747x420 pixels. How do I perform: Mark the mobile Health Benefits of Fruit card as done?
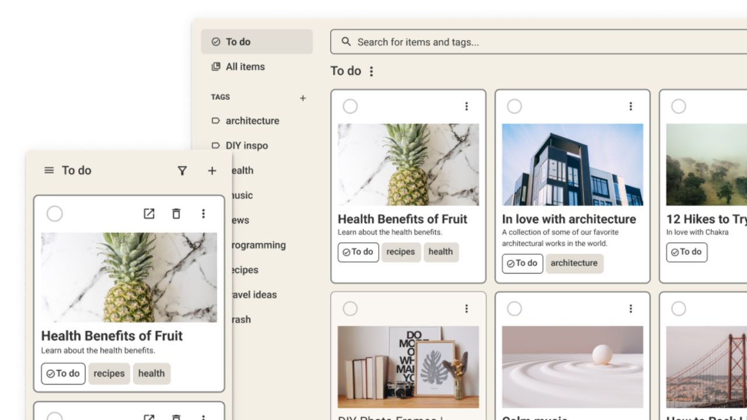pyautogui.click(x=54, y=214)
